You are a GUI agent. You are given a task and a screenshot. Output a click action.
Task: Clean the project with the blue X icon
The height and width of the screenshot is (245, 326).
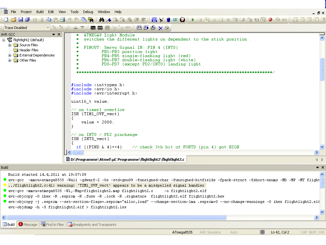coord(160,28)
